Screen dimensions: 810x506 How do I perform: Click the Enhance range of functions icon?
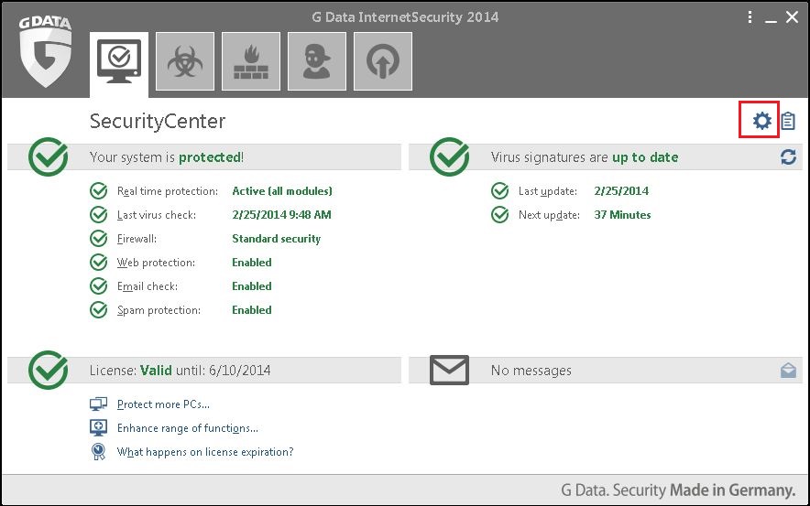tap(98, 427)
